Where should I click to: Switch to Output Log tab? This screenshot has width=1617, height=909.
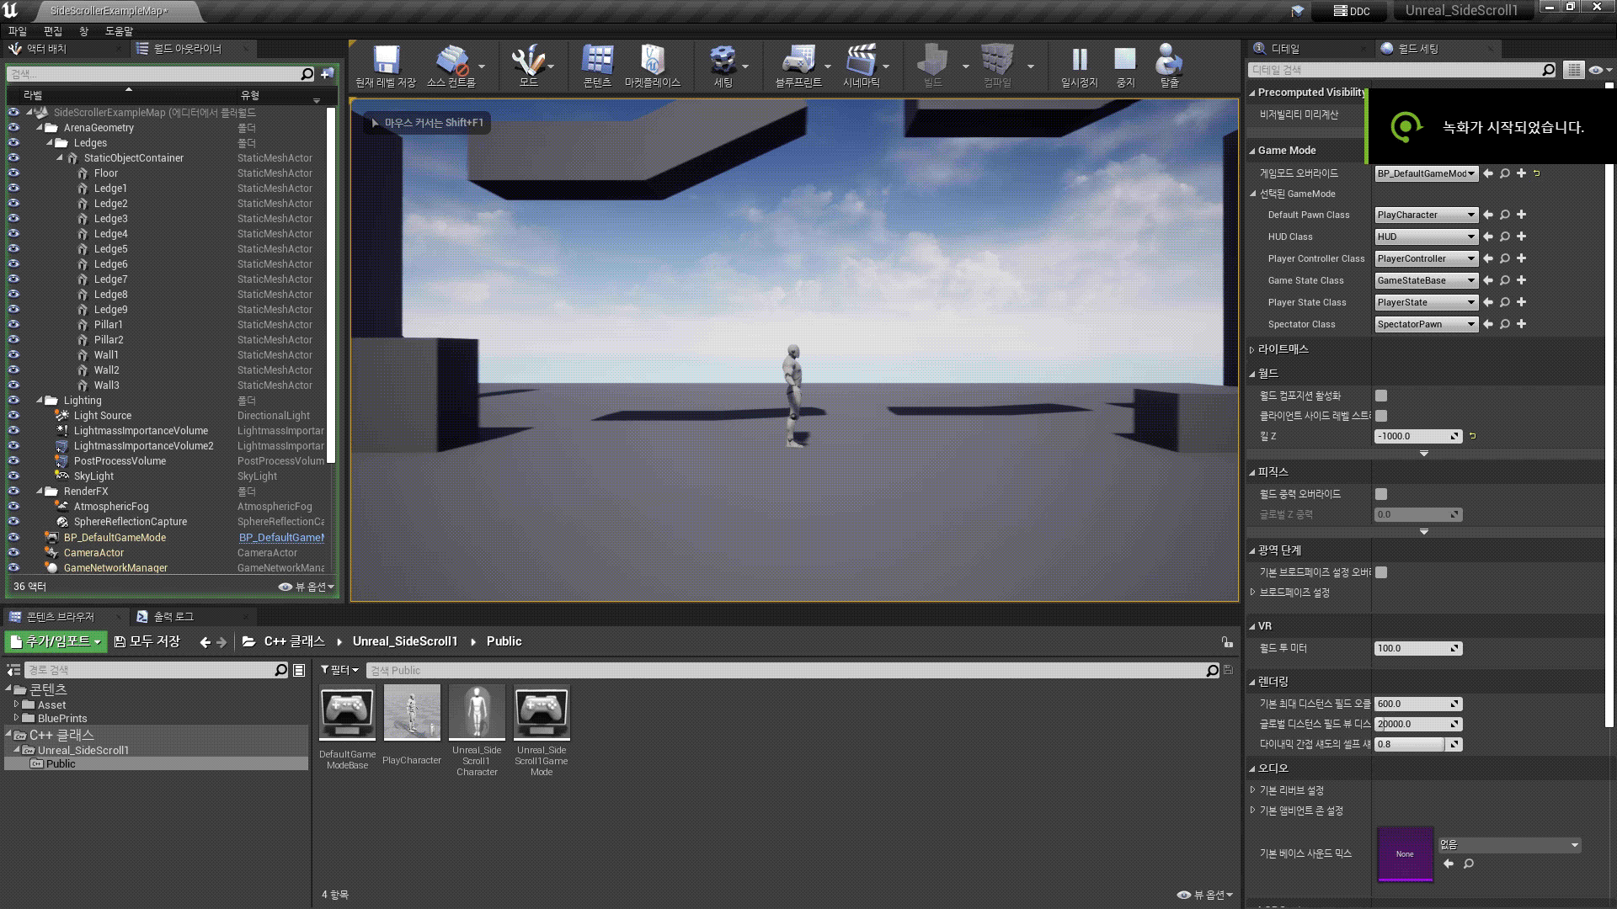pos(173,617)
